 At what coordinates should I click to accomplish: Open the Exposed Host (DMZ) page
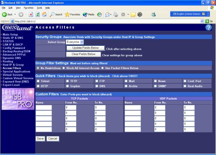[x=16, y=81]
